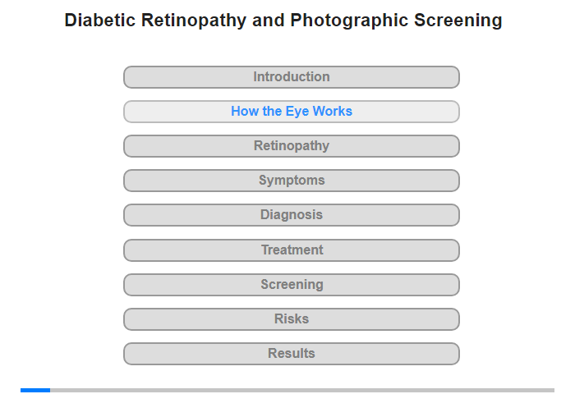The height and width of the screenshot is (394, 575).
Task: Choose the Treatment section button
Action: pos(291,250)
